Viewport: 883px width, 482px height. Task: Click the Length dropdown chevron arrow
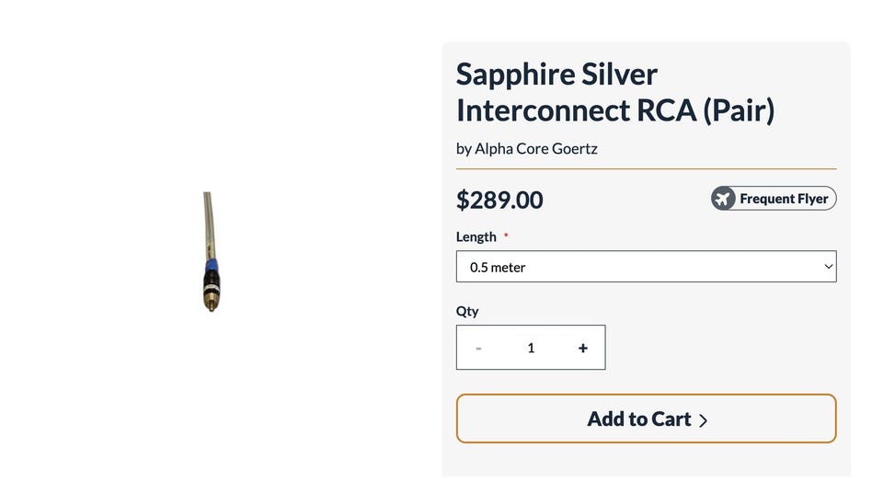pos(828,267)
